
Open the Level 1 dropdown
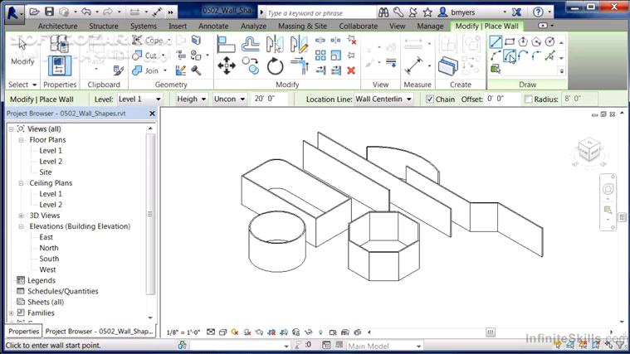139,99
